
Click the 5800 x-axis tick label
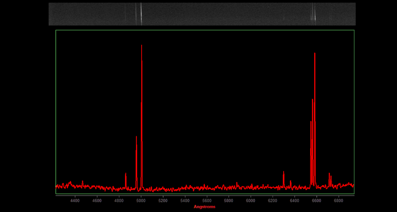tap(228, 201)
